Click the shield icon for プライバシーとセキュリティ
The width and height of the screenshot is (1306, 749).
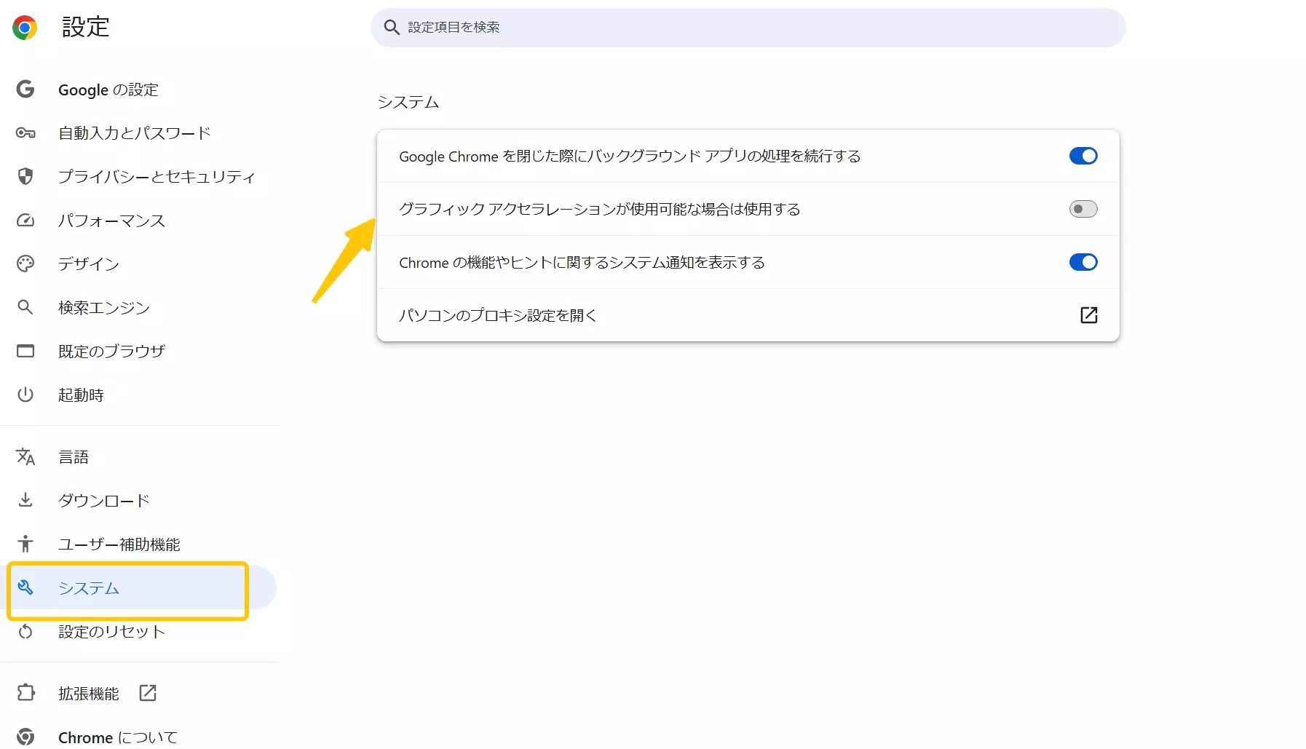pyautogui.click(x=25, y=176)
